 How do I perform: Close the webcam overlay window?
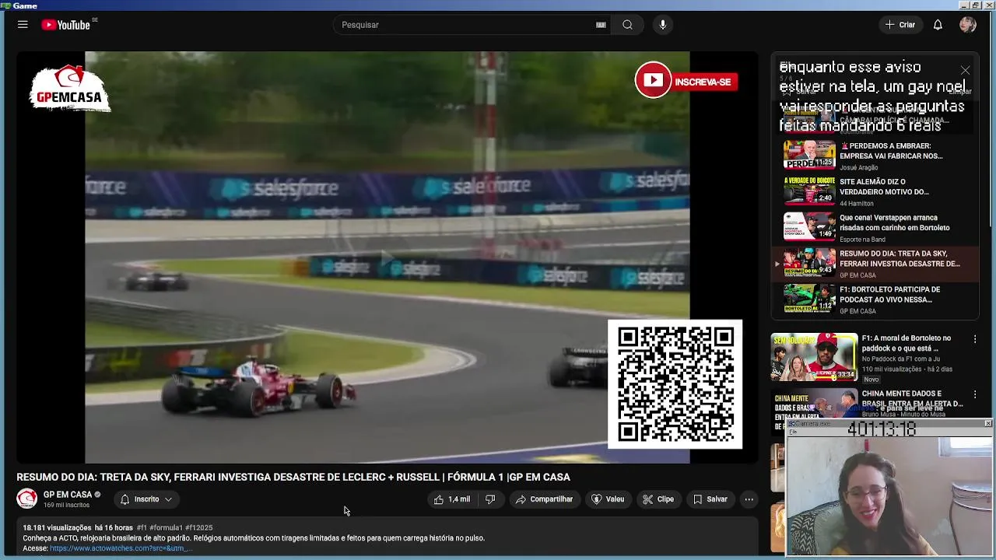click(987, 423)
